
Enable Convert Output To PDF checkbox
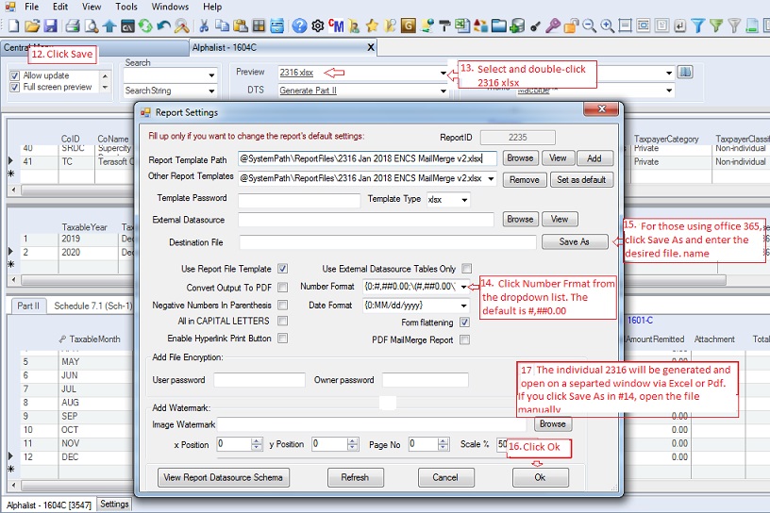(282, 288)
